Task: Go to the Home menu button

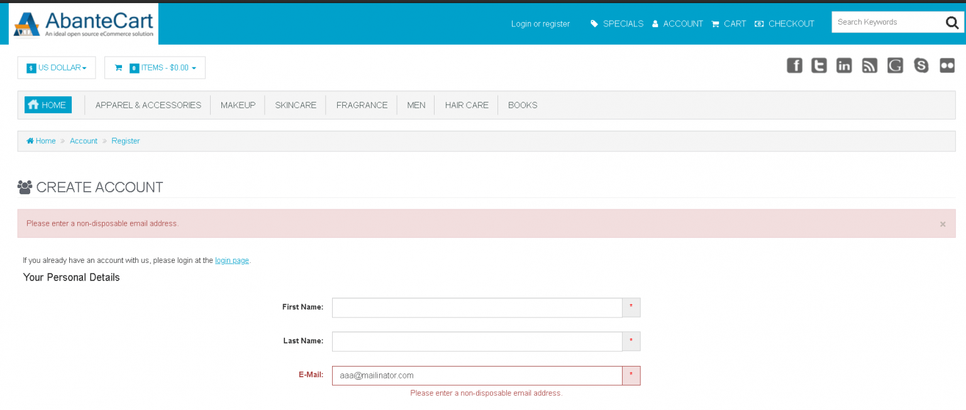Action: pos(48,105)
